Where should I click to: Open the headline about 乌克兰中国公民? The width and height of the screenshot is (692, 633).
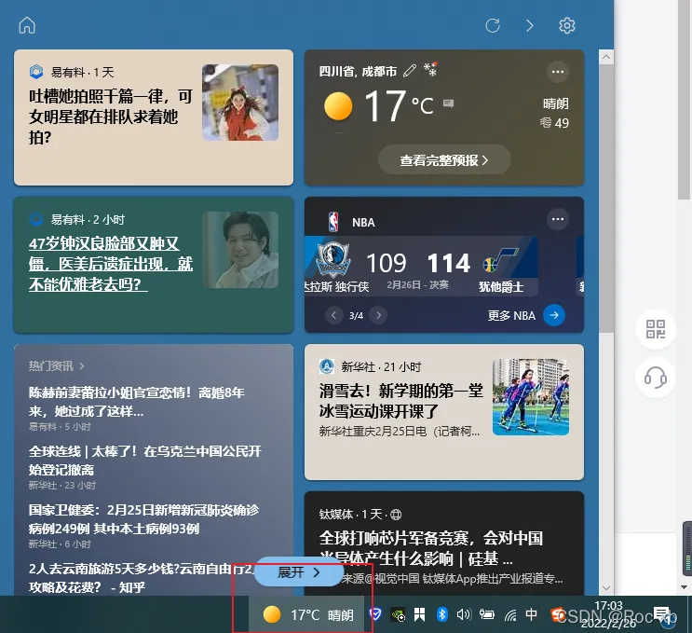[x=144, y=460]
